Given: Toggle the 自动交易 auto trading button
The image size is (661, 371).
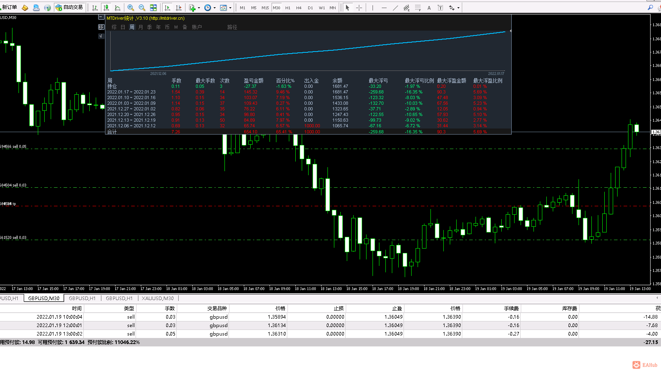Looking at the screenshot, I should 69,8.
